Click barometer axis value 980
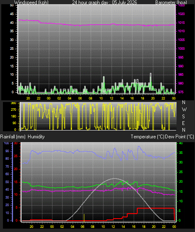This screenshot has width=195, height=232. pyautogui.click(x=181, y=83)
